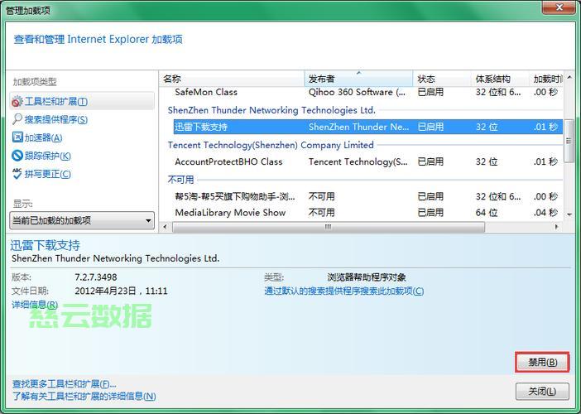Click the vertical scrollbar thumb of add-on list
581x414 pixels.
point(569,141)
